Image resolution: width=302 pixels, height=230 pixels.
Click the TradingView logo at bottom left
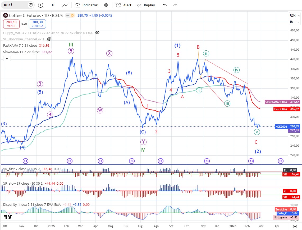[8, 217]
